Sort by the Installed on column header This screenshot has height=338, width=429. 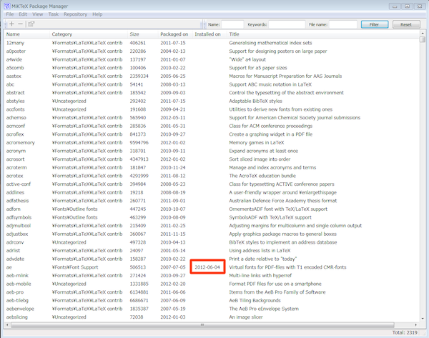[x=209, y=34]
